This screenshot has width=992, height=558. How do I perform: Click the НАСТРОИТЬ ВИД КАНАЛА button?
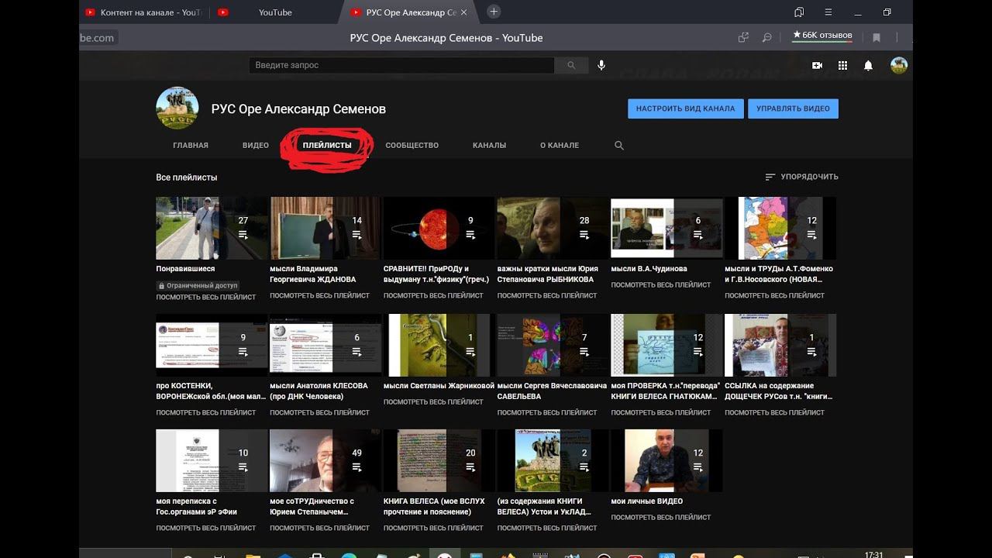[685, 109]
